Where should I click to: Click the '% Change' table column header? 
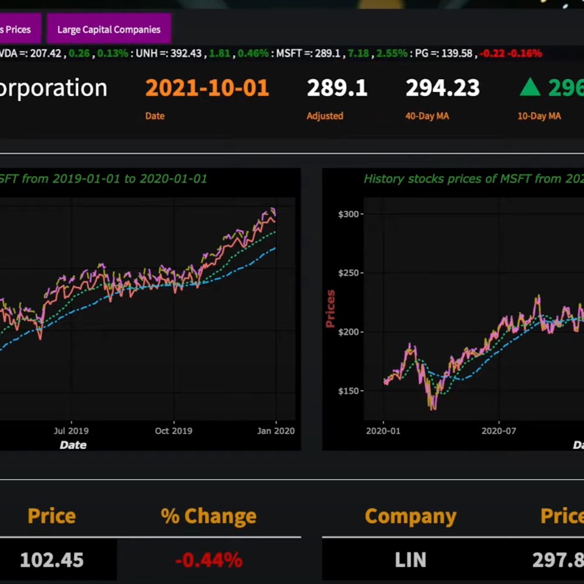[208, 517]
